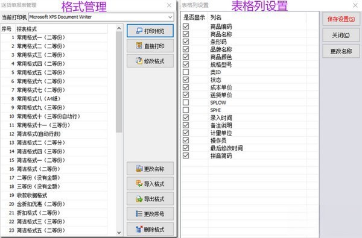Select format row 常用格式七（二等份）
Viewport: 362px width, 238px height.
(54, 90)
